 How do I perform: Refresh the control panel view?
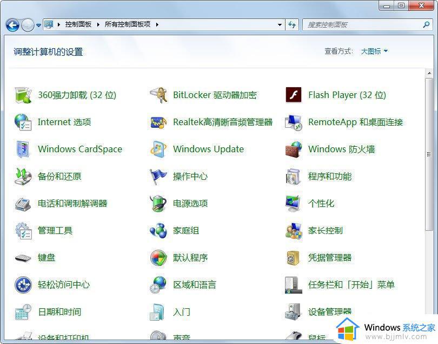pos(292,25)
